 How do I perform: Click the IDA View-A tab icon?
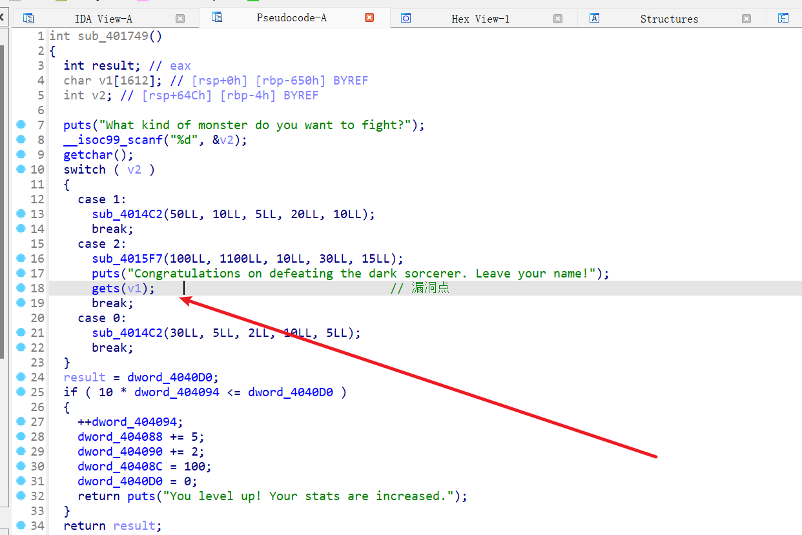point(28,18)
